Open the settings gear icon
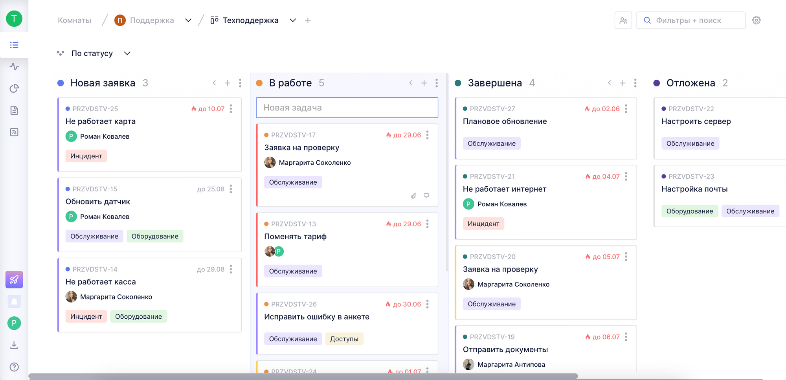This screenshot has height=380, width=786. (x=756, y=20)
